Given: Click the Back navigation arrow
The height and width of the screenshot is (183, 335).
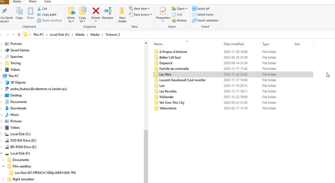Looking at the screenshot, I should [1, 35].
